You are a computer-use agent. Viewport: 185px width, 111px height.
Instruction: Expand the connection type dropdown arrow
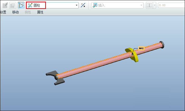pyautogui.click(x=77, y=5)
